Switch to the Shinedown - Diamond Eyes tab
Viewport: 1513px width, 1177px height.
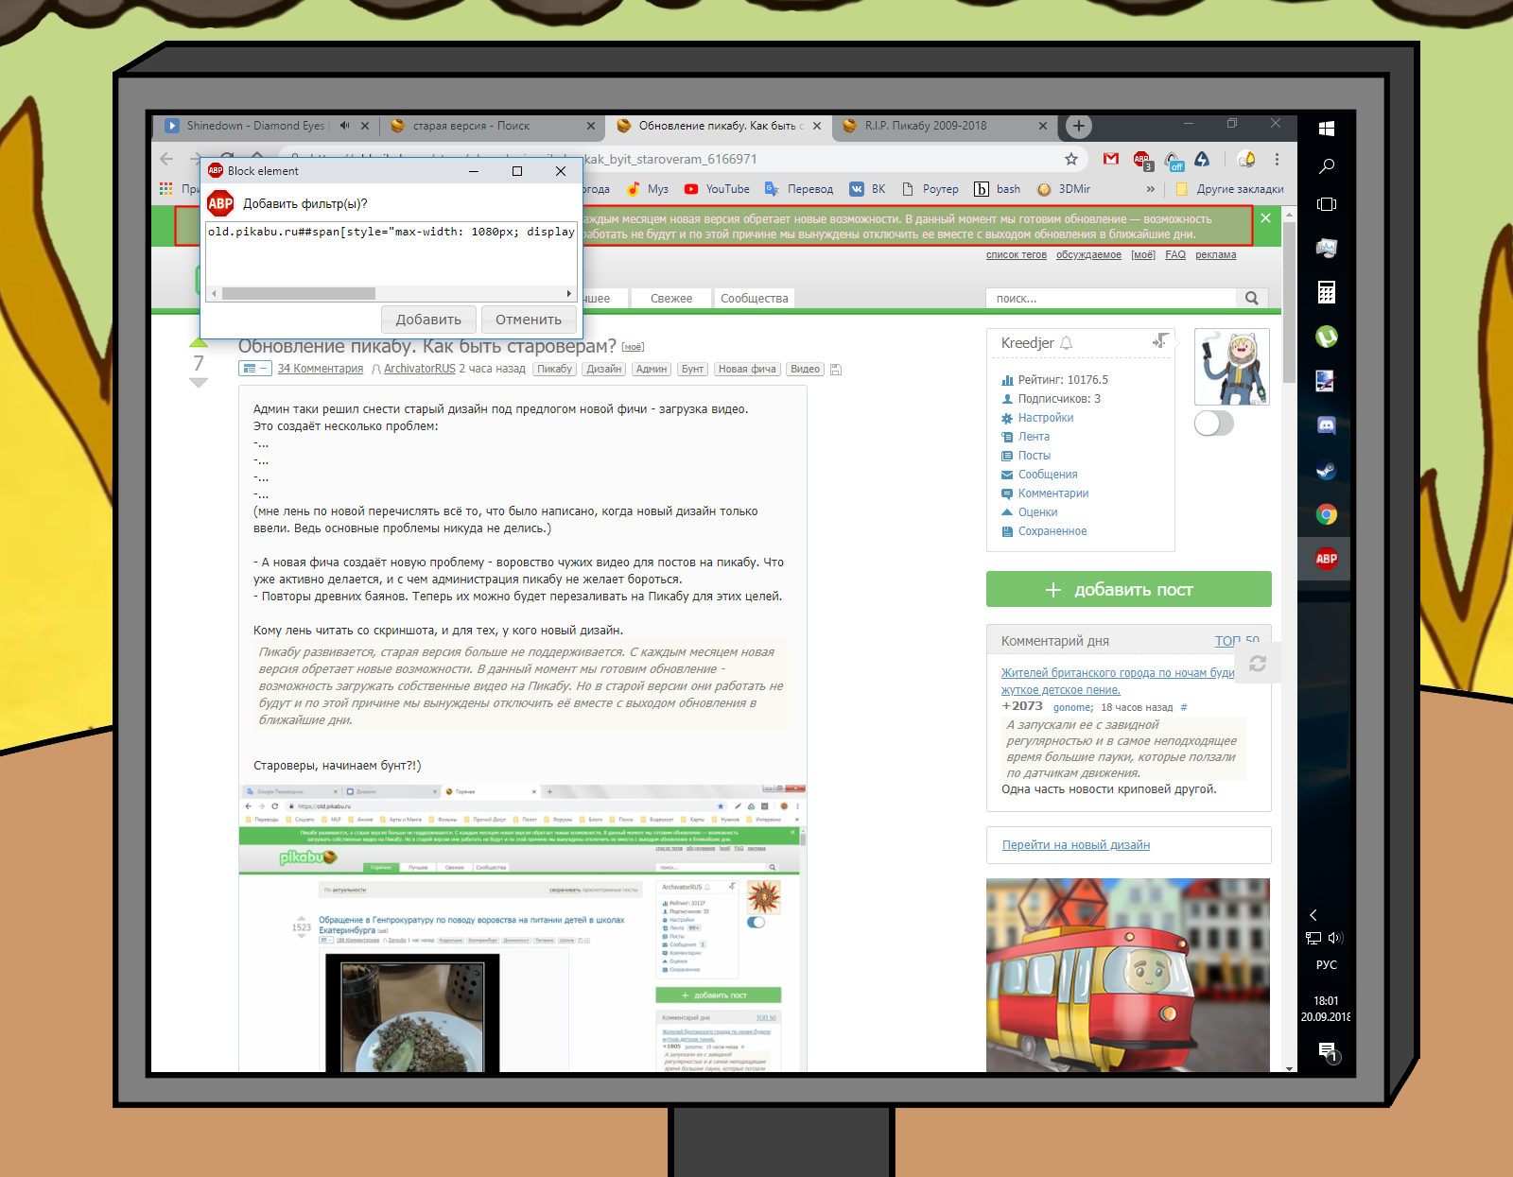[x=255, y=126]
